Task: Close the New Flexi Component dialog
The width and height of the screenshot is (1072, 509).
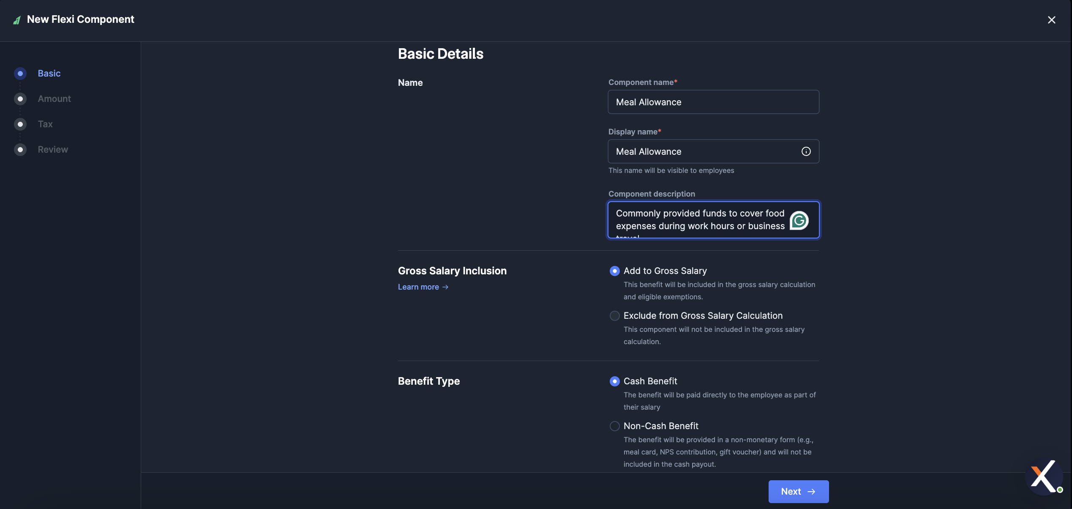Action: [1051, 20]
